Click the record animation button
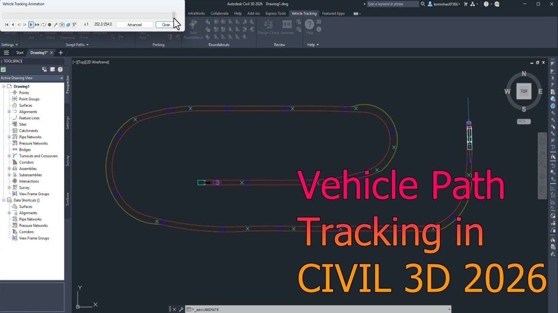The image size is (558, 313). click(49, 25)
